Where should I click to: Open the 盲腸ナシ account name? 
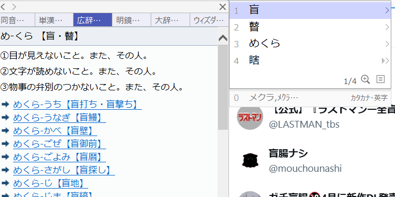[x=288, y=153]
